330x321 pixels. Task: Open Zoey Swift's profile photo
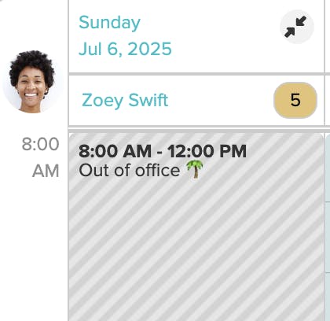tap(32, 82)
